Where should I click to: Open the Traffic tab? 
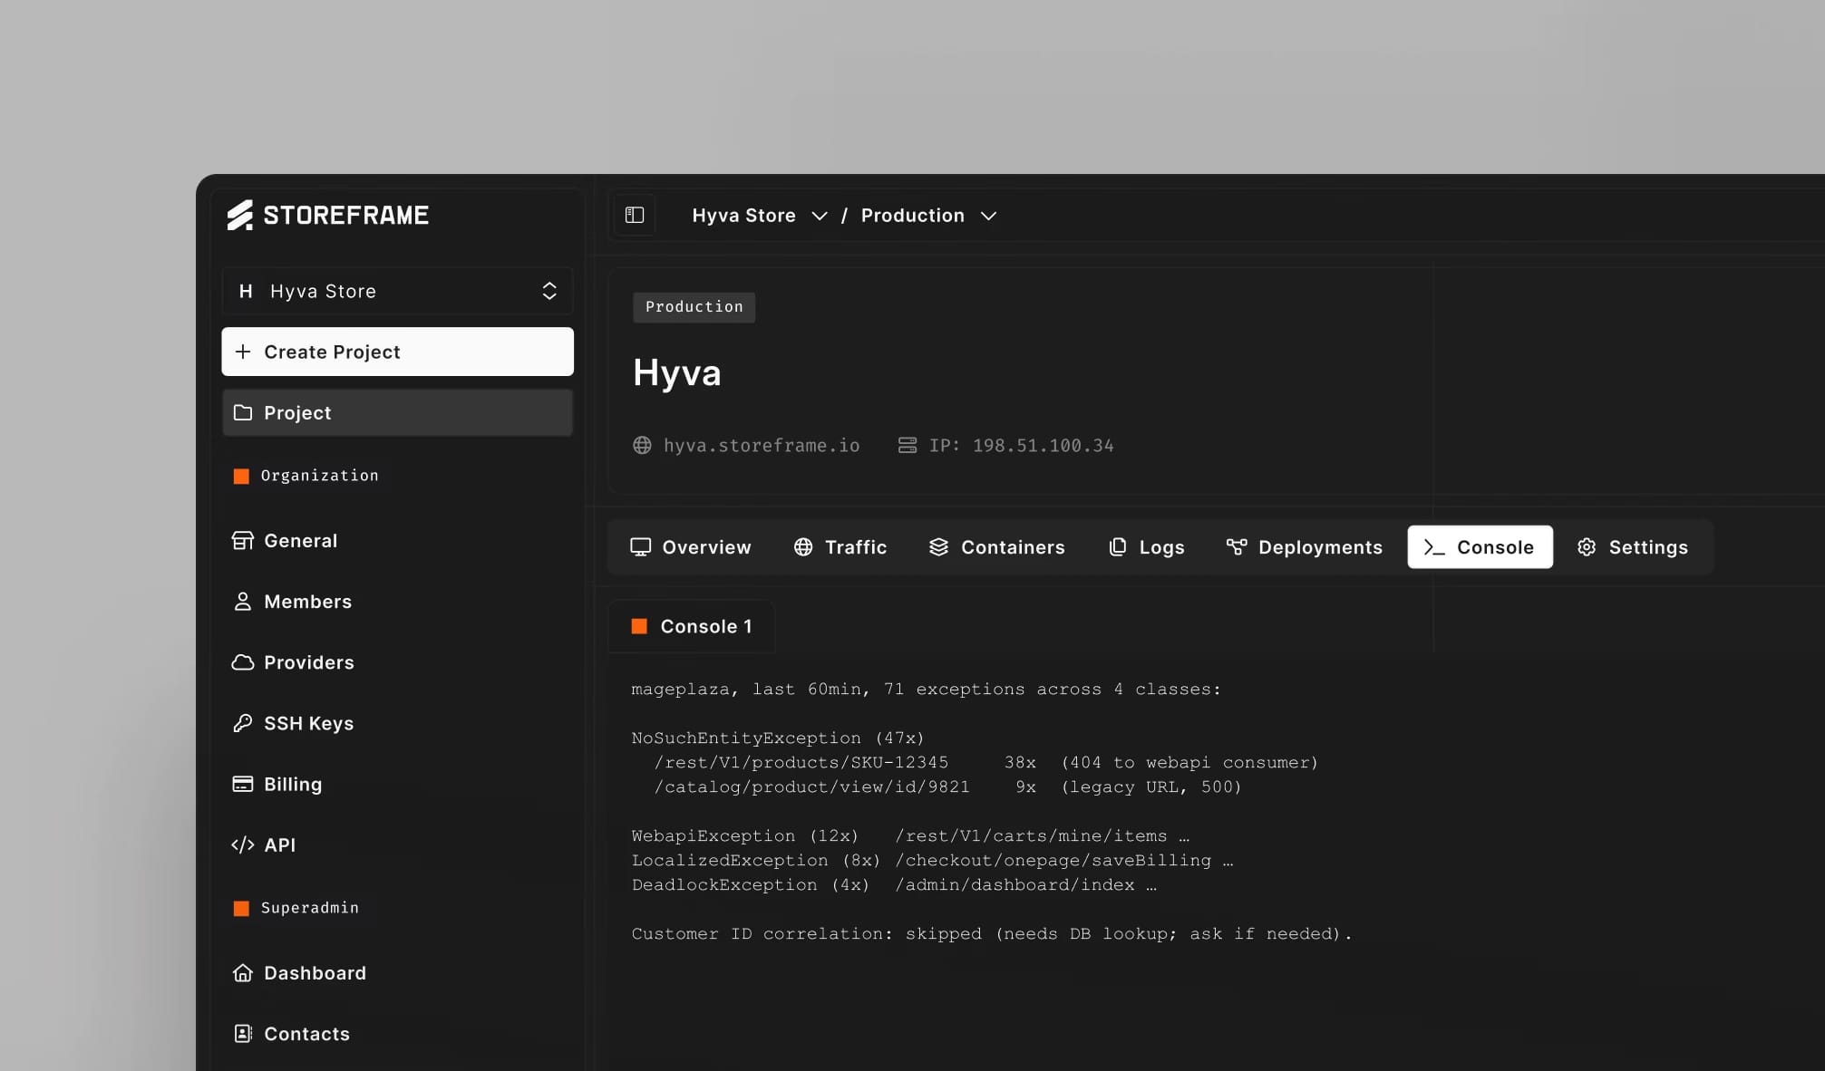(x=840, y=547)
